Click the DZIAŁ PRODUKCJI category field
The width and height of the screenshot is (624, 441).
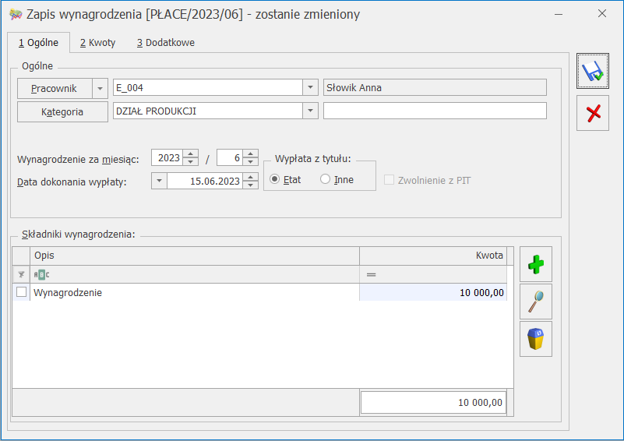point(208,111)
